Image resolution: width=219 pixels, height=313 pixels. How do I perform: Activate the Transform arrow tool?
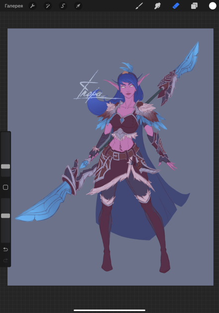[x=78, y=6]
